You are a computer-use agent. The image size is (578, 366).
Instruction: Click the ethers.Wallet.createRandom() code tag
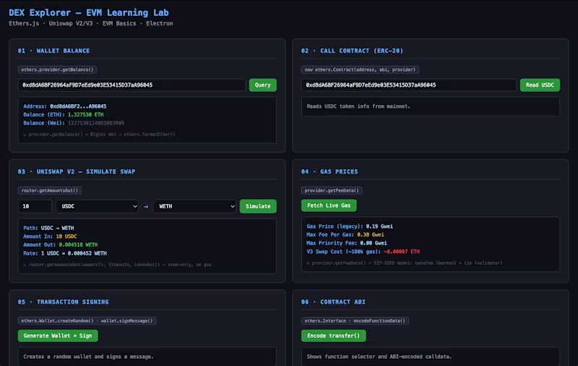87,320
